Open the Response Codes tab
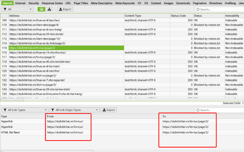 (52, 3)
